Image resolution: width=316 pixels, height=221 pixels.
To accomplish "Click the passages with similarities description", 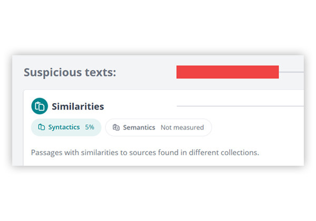I will click(145, 153).
